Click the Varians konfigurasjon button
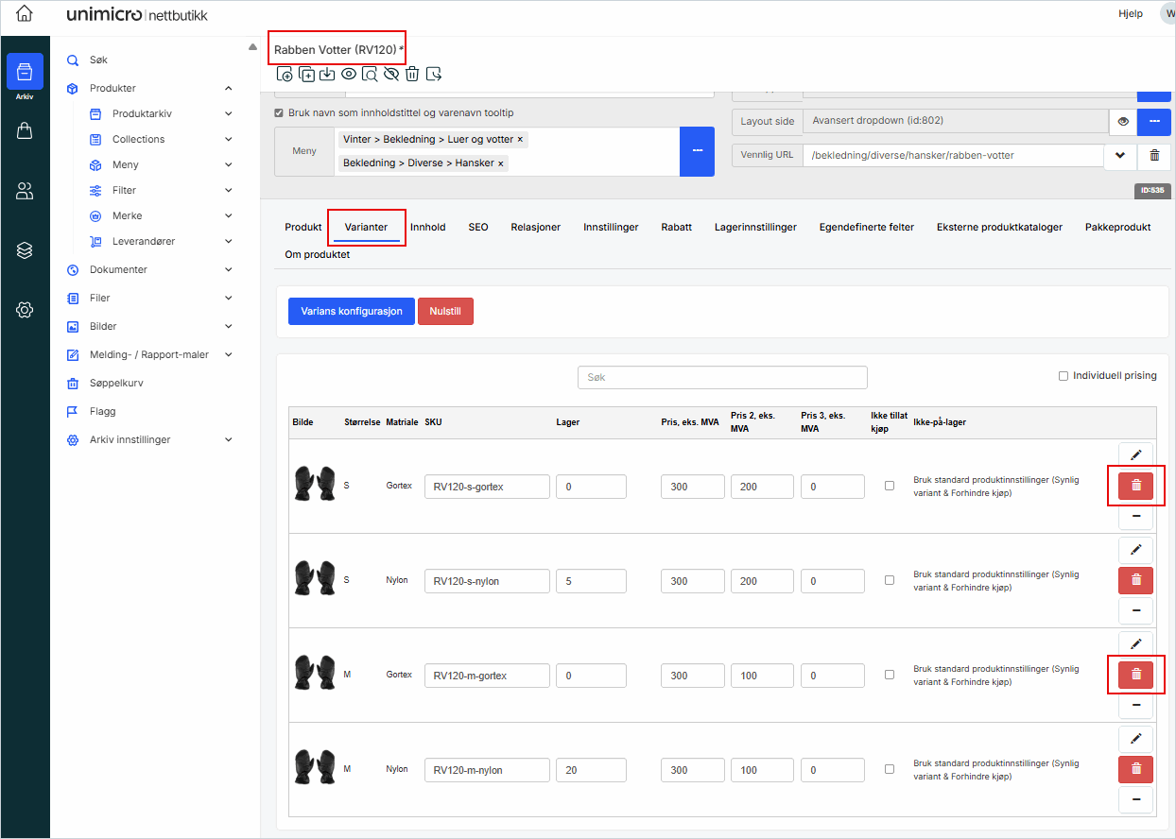 coord(351,311)
